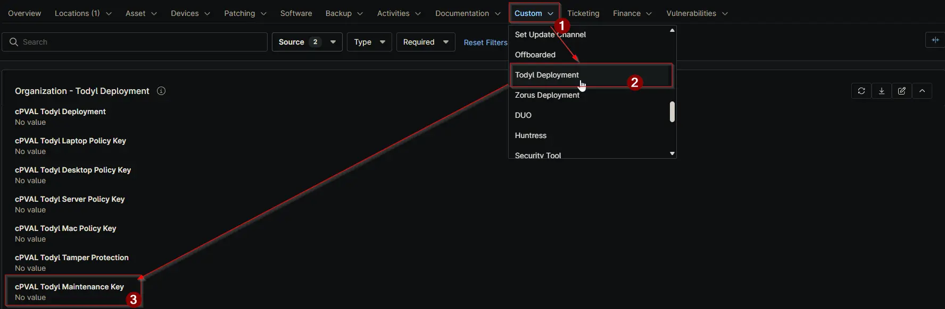The width and height of the screenshot is (945, 309).
Task: Click the magnifier icon in search box
Action: pyautogui.click(x=14, y=42)
